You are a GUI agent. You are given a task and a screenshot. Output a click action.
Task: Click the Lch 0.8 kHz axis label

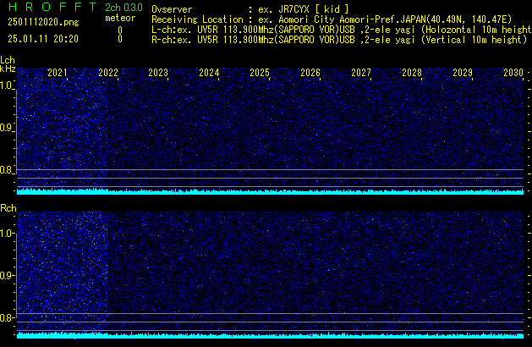pos(6,170)
